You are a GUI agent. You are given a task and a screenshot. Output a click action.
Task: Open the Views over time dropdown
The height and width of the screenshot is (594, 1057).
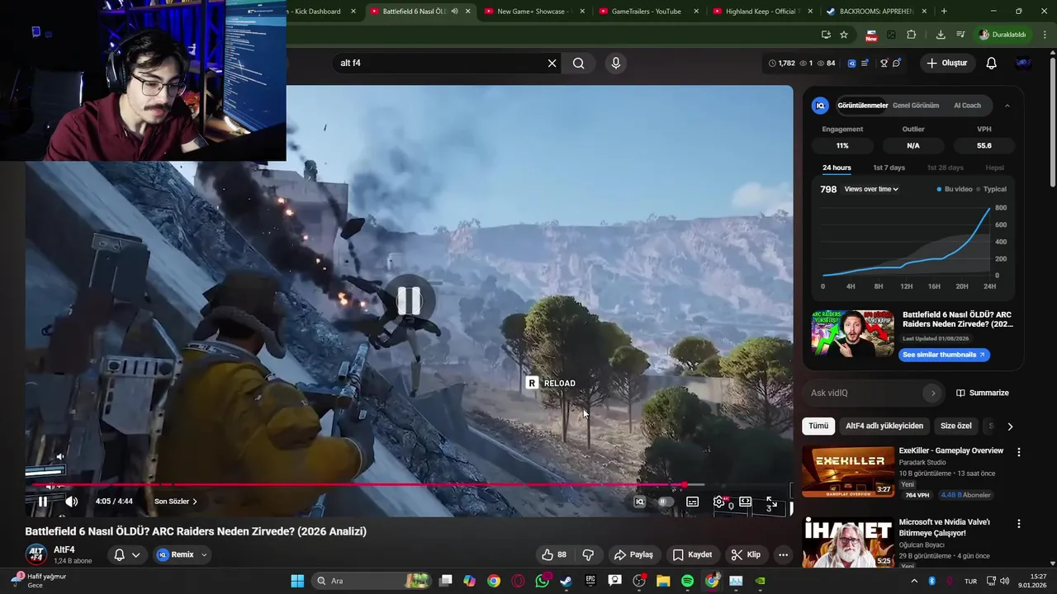[871, 189]
